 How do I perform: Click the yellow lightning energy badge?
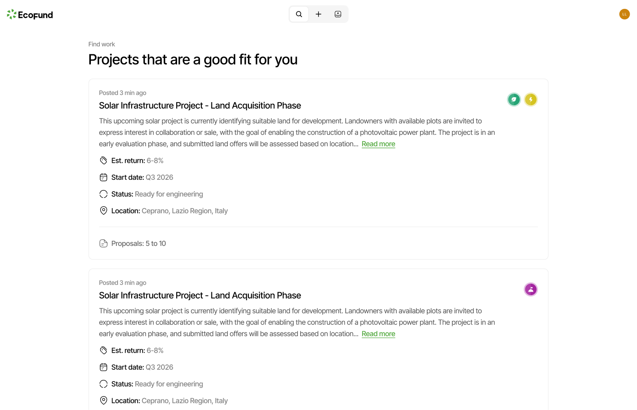(x=531, y=100)
